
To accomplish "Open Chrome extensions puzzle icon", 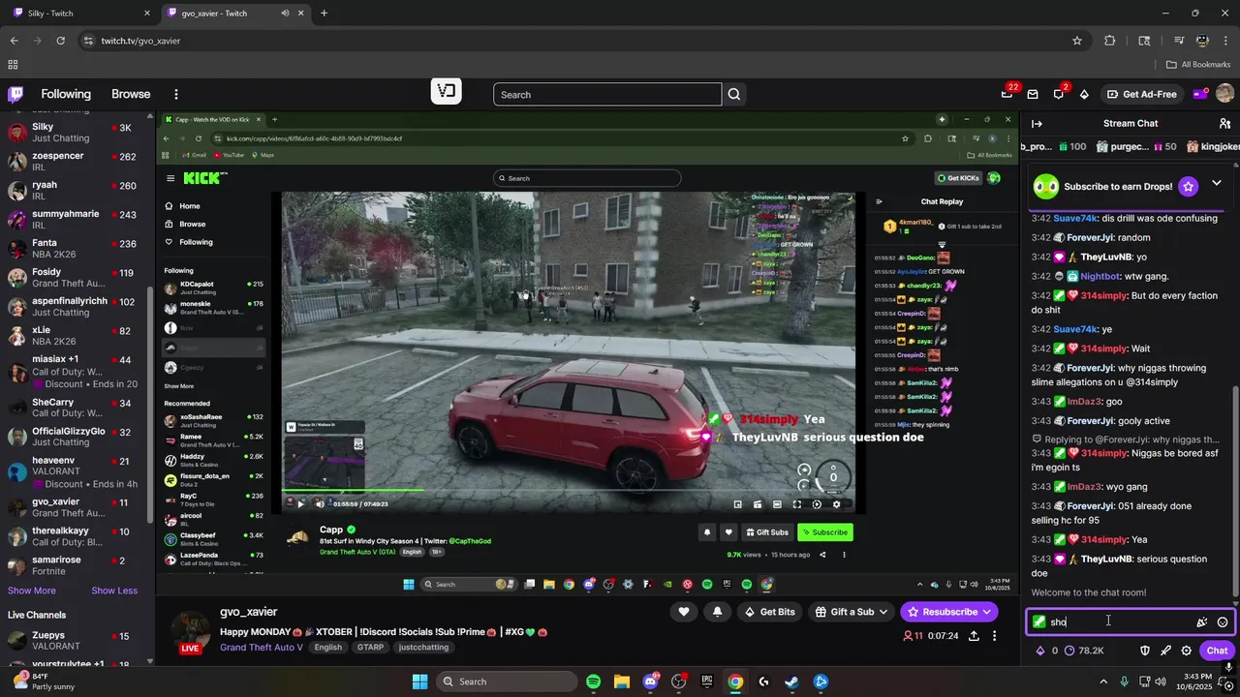I will (1110, 41).
